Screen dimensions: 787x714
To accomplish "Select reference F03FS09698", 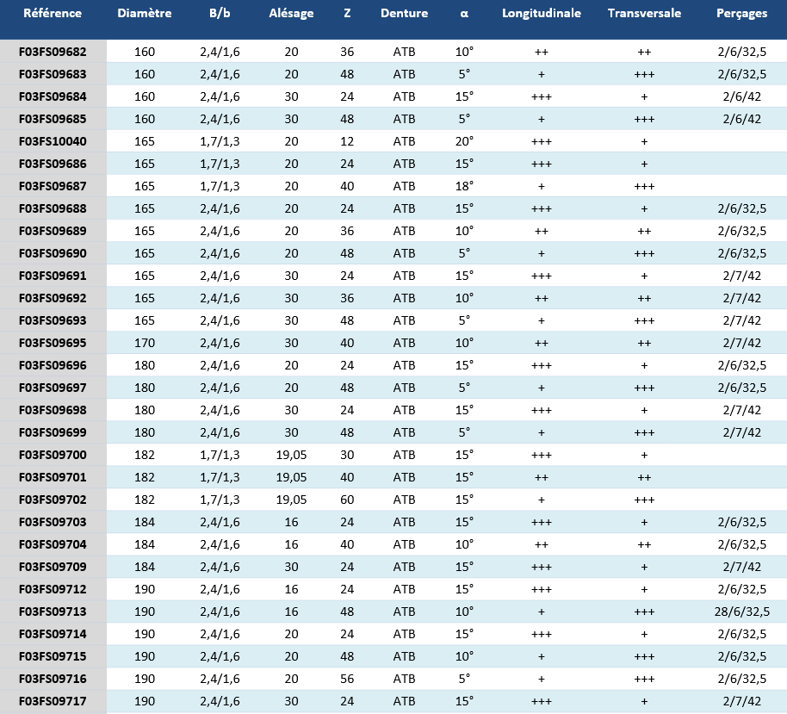I will (x=53, y=410).
